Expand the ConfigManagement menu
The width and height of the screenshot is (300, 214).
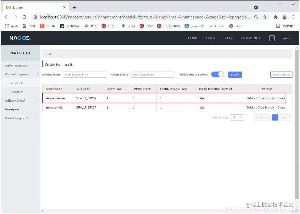click(x=21, y=66)
